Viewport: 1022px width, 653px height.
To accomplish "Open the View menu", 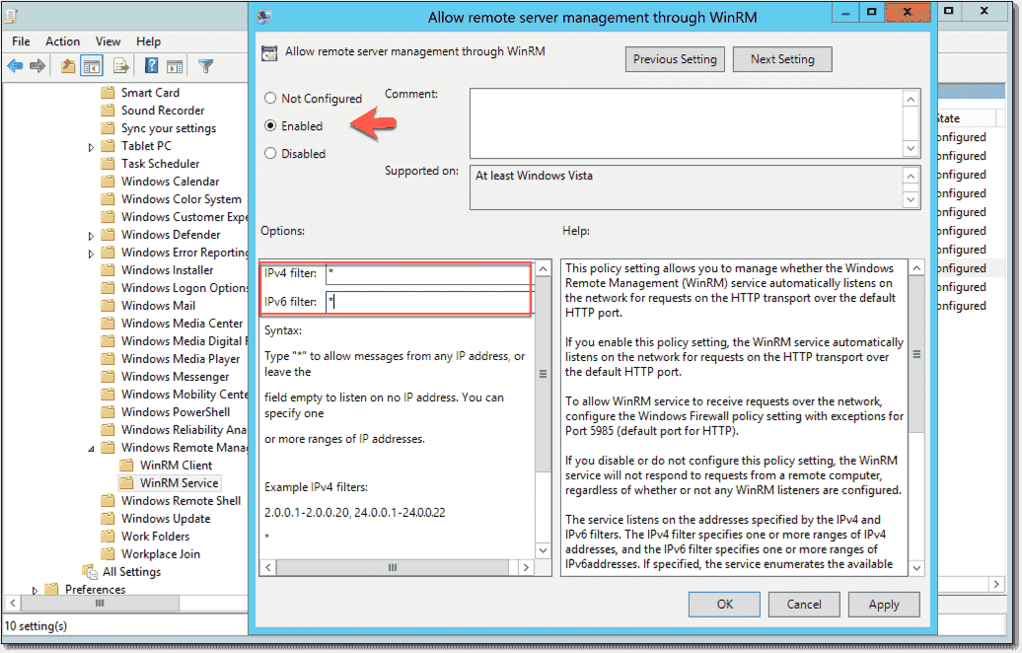I will click(108, 41).
